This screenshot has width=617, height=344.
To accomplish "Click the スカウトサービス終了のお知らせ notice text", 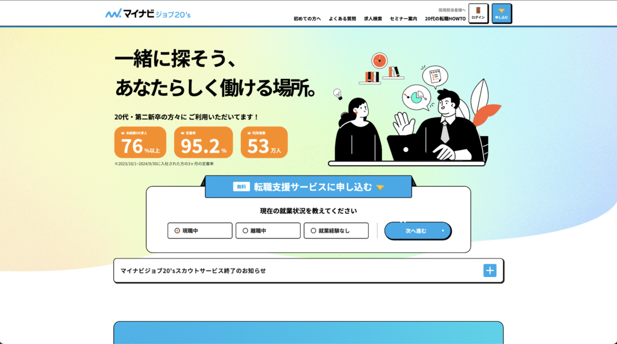I will [193, 271].
